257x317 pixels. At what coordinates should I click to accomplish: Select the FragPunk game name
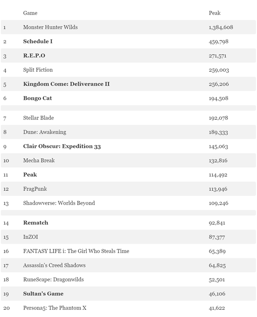click(35, 188)
